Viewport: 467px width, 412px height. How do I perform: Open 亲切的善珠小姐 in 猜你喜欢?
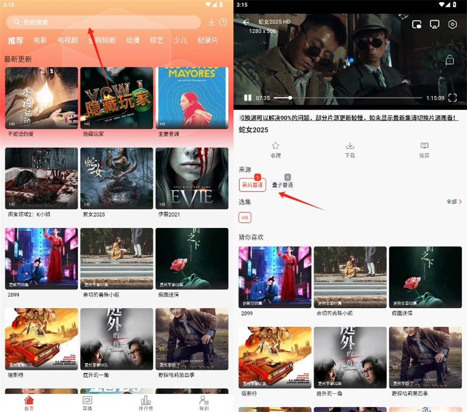click(351, 277)
